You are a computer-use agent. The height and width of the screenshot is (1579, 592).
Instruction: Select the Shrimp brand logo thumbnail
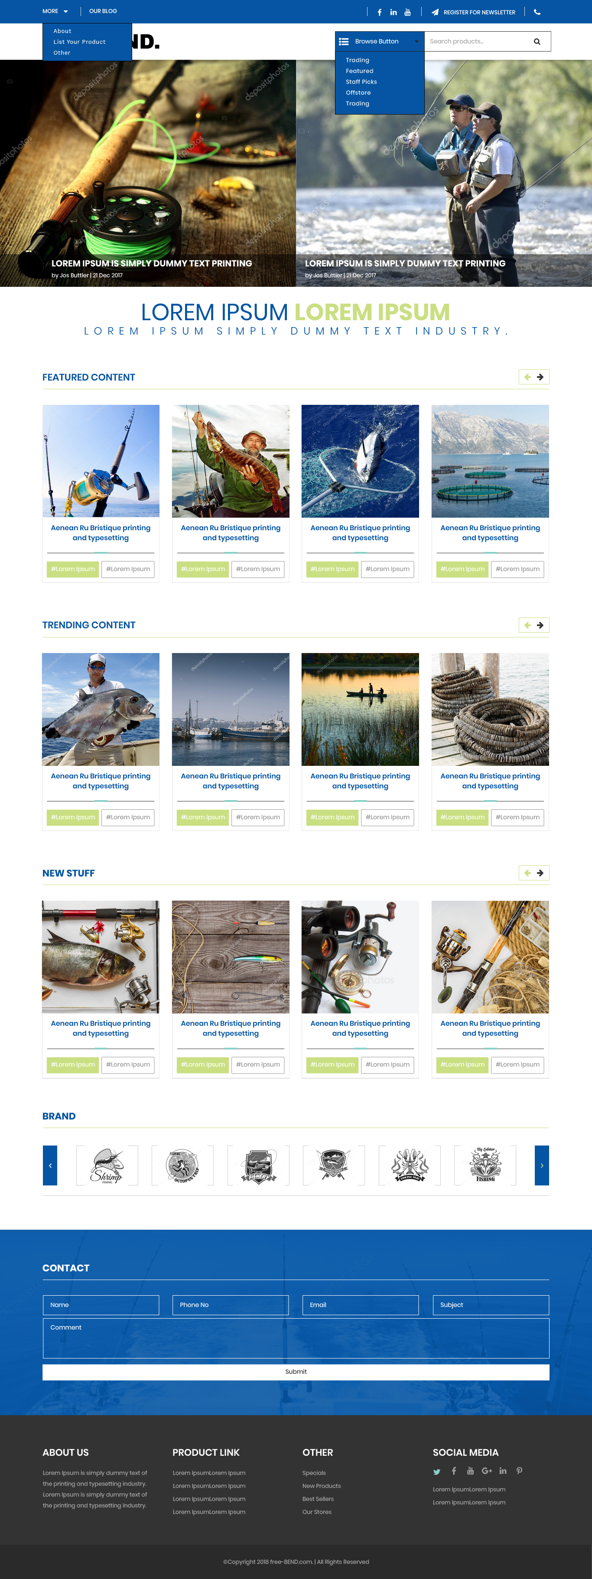pyautogui.click(x=107, y=1165)
